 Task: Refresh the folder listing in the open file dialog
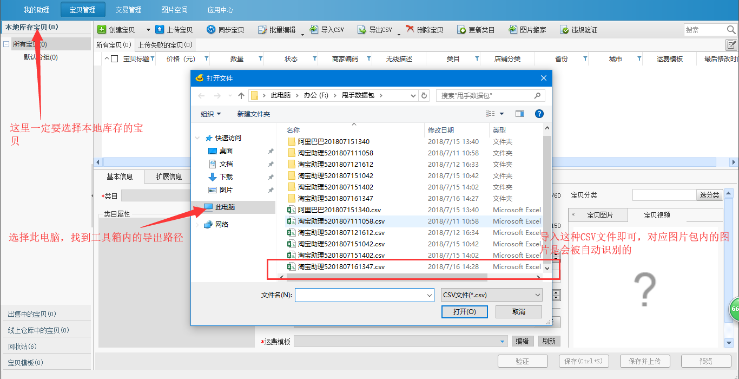click(424, 95)
